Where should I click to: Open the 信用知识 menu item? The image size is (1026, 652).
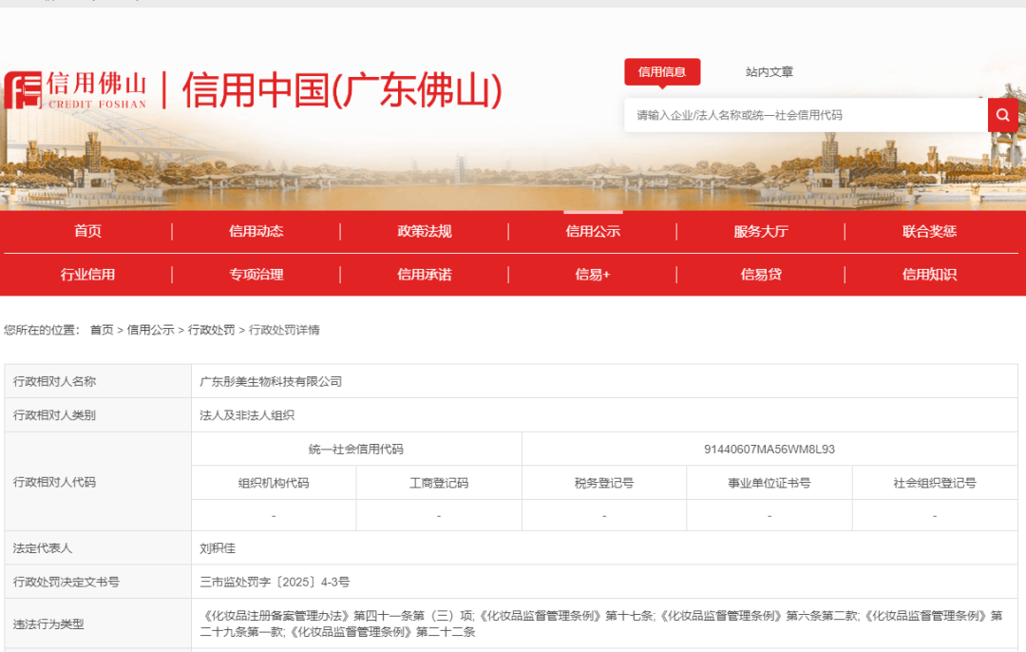929,275
